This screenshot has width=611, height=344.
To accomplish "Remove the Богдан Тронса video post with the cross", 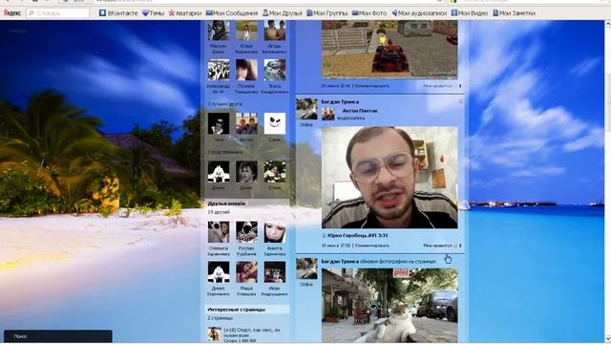I will click(x=460, y=101).
